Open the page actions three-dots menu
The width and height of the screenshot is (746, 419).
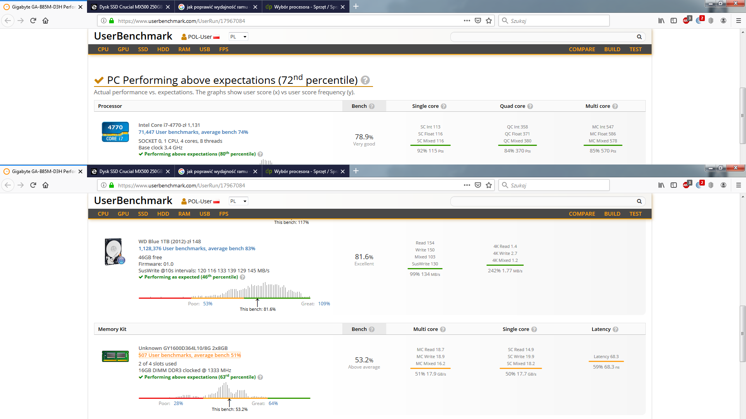[467, 21]
